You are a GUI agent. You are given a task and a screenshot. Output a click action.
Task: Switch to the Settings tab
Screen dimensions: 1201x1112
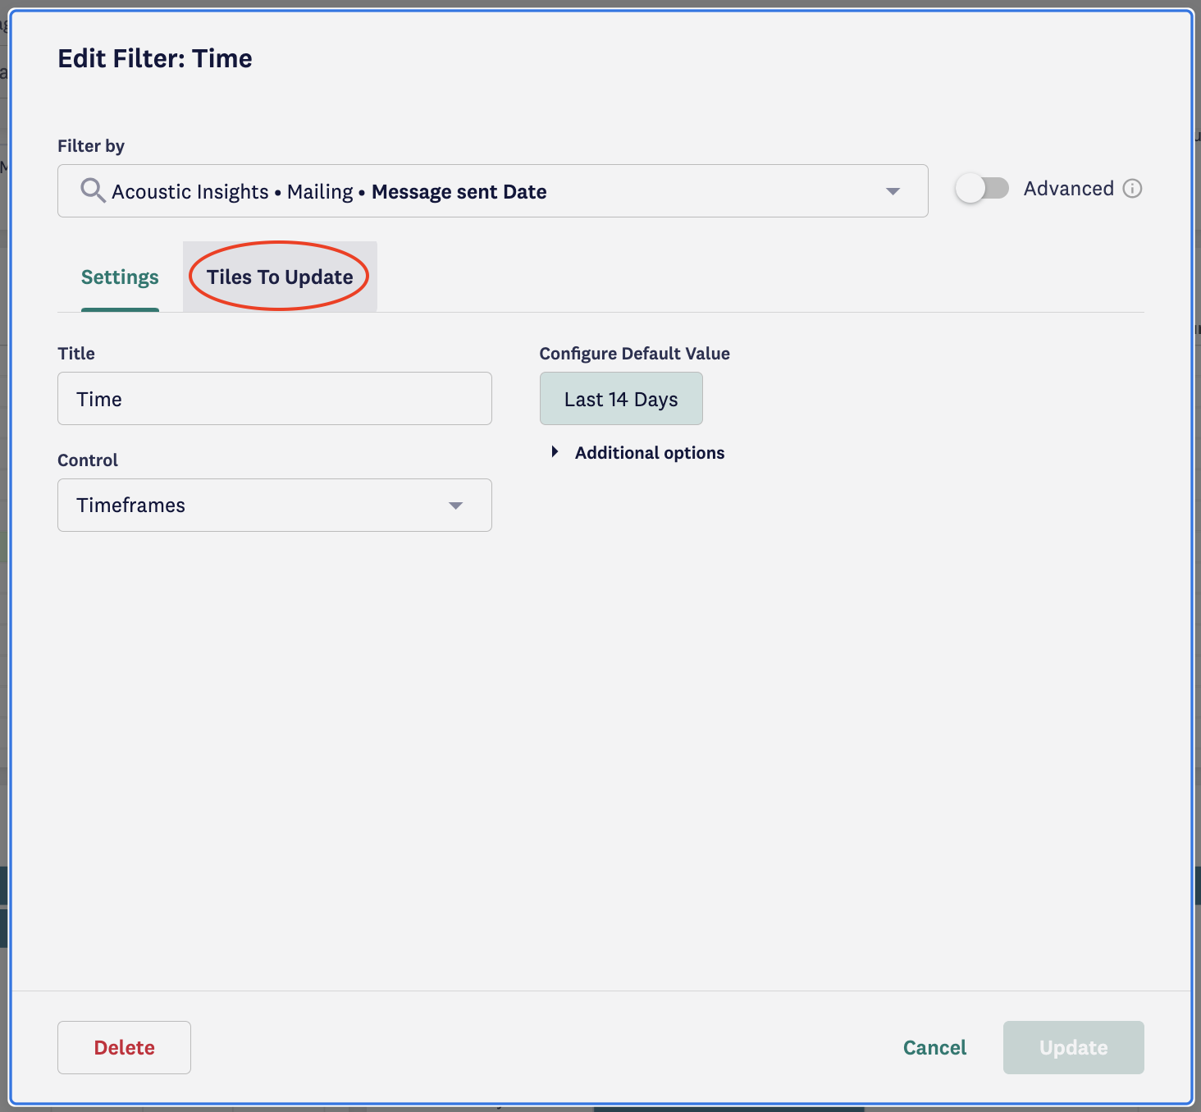120,277
